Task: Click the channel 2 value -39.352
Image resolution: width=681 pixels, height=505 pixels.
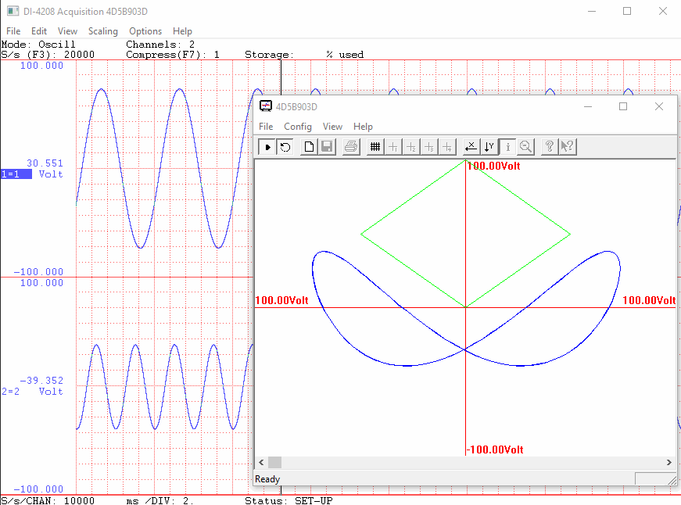Action: [x=41, y=381]
